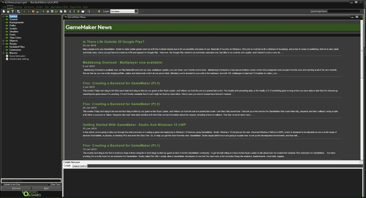This screenshot has width=366, height=198.
Task: Maximize the GameMaker News sub-window
Action: pos(356,17)
